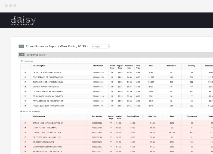The height and width of the screenshot is (154, 213).
Task: Click the badge beside BEVERAGE (2/16)
Action: (22, 55)
